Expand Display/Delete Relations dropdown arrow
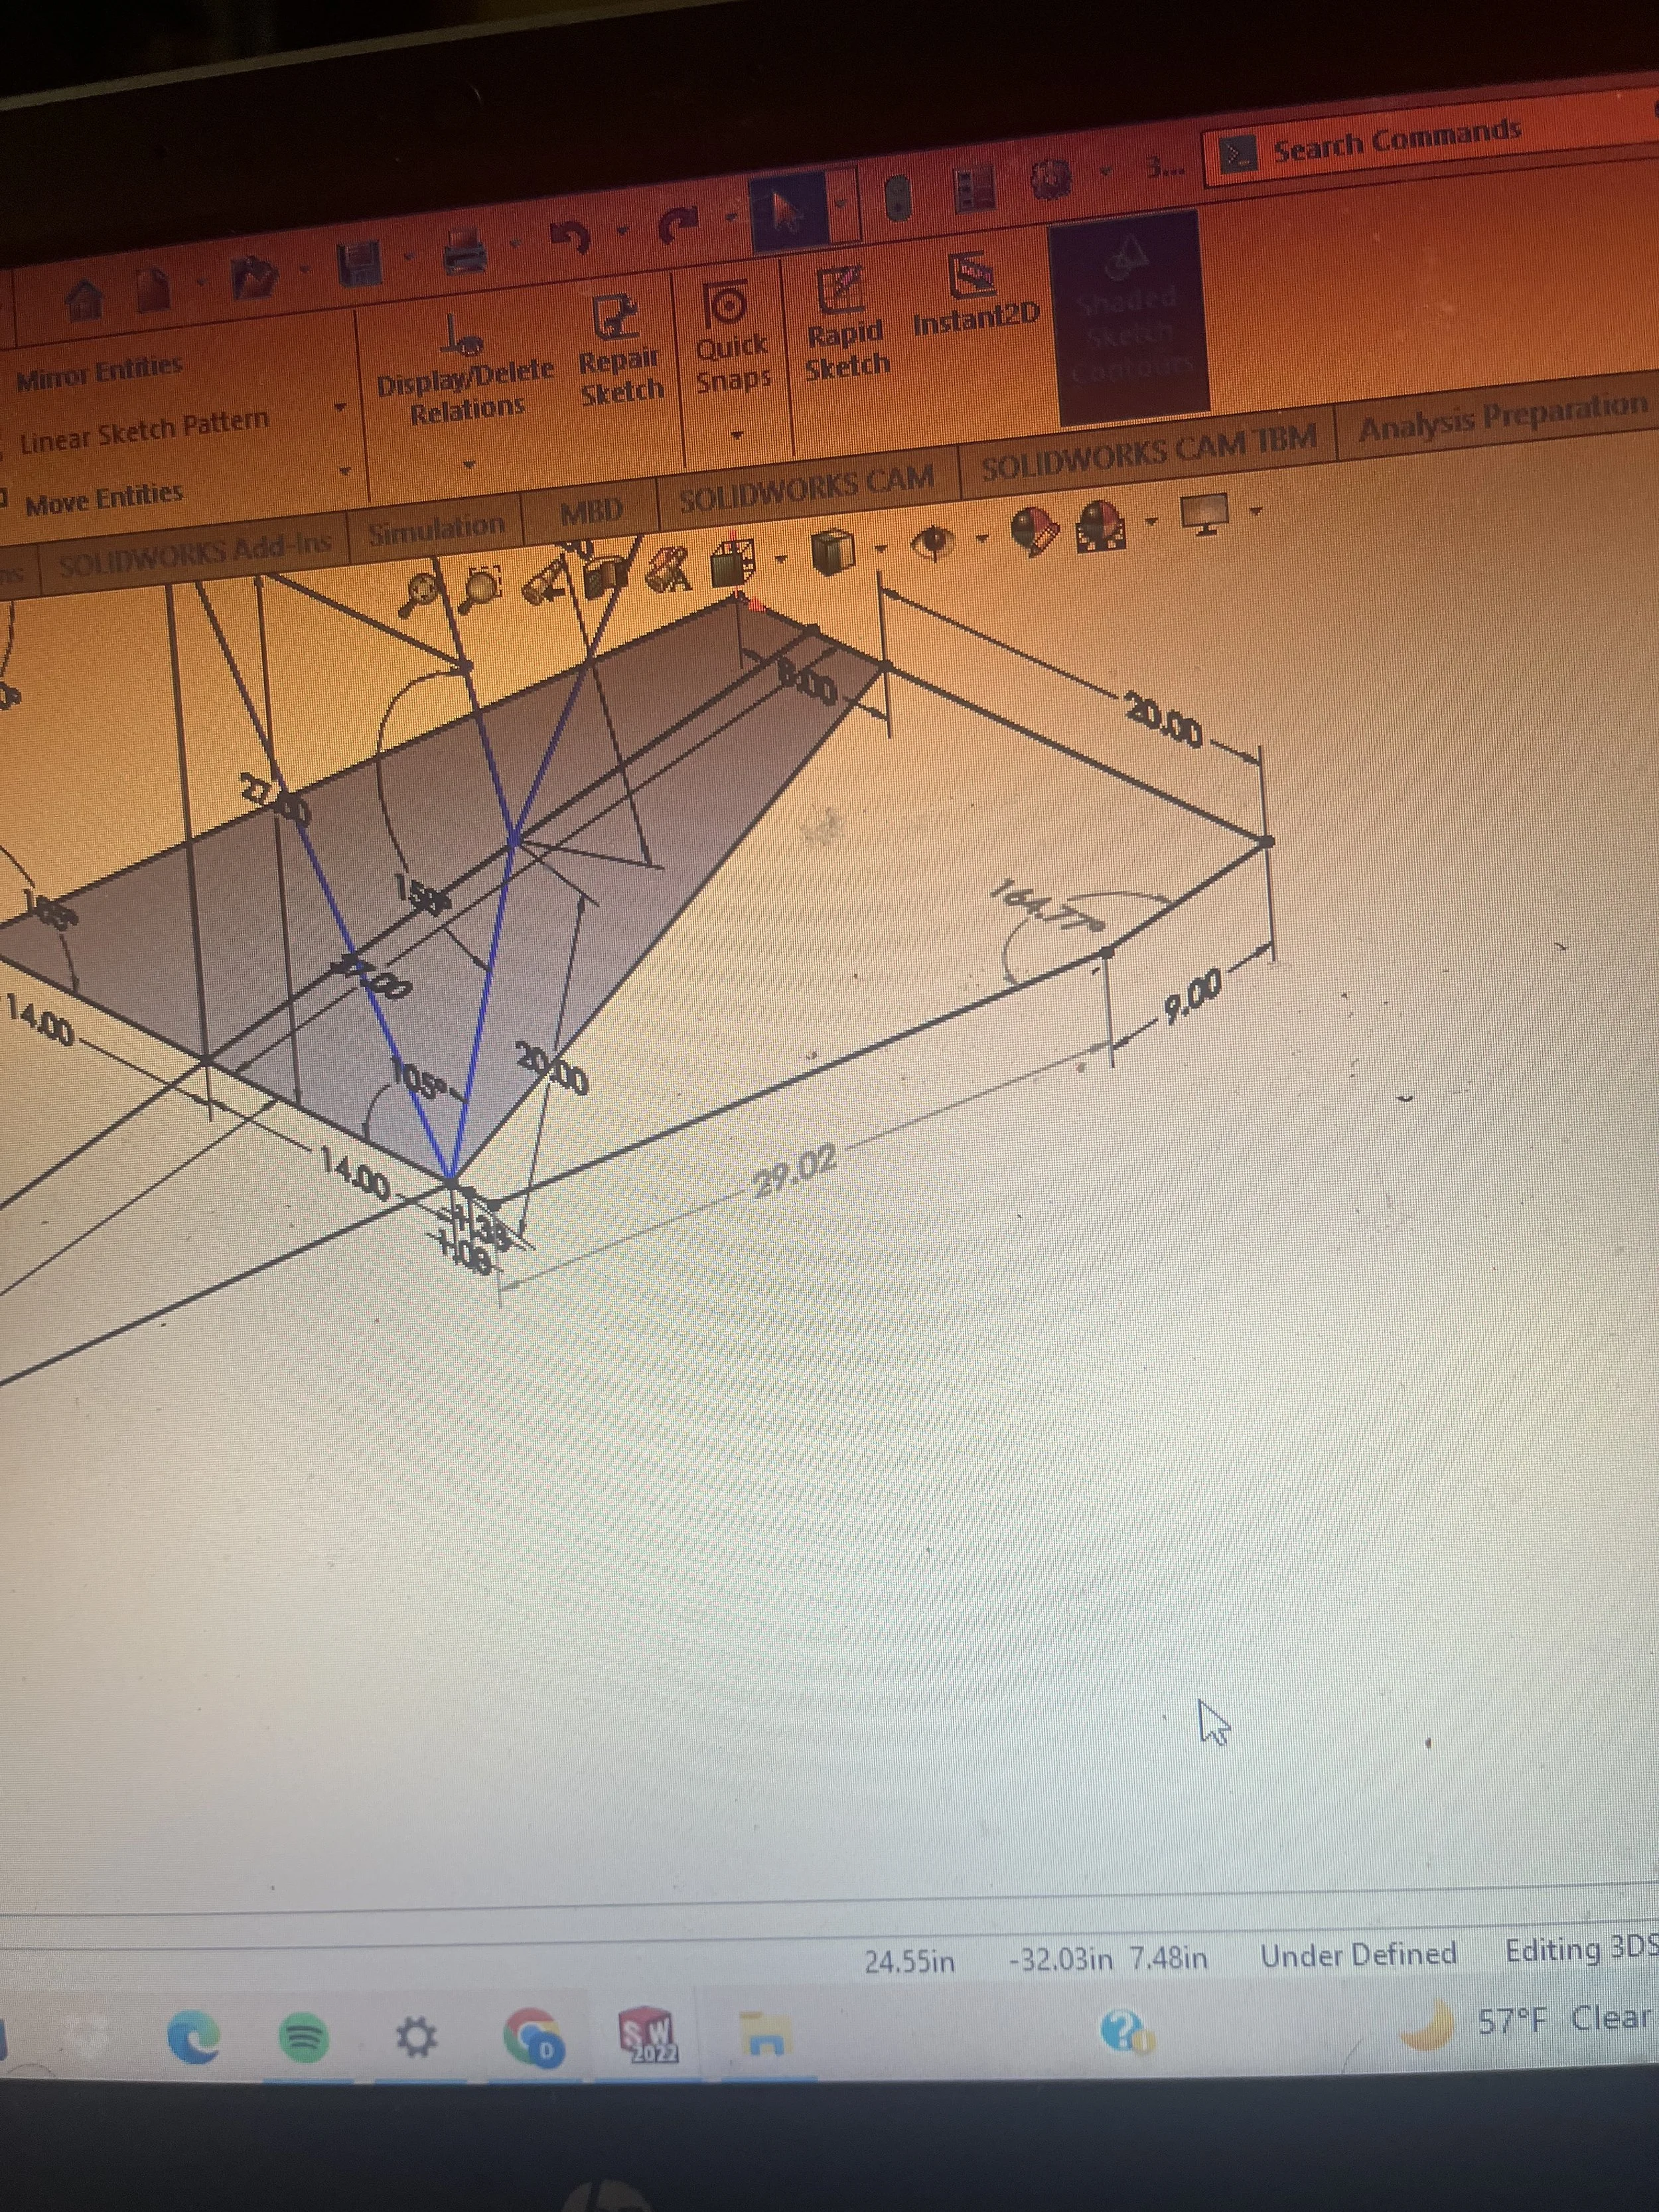 tap(470, 465)
